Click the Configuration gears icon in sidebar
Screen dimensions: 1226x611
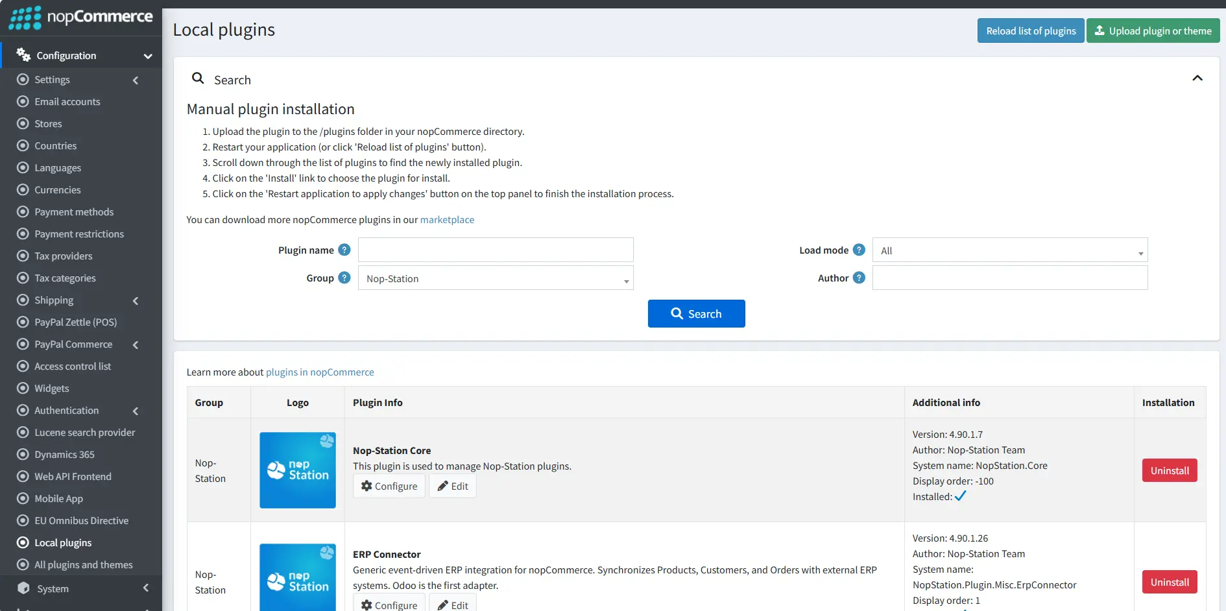pos(23,55)
